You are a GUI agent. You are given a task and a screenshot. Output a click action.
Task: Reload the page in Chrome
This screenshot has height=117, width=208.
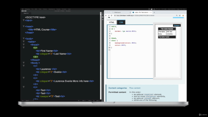[111, 16]
